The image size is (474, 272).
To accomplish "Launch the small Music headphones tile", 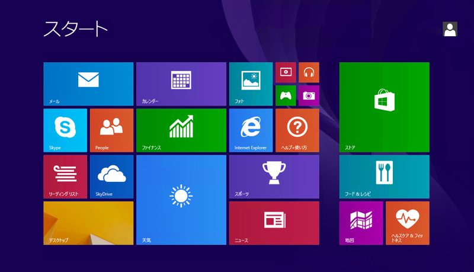I will click(309, 72).
